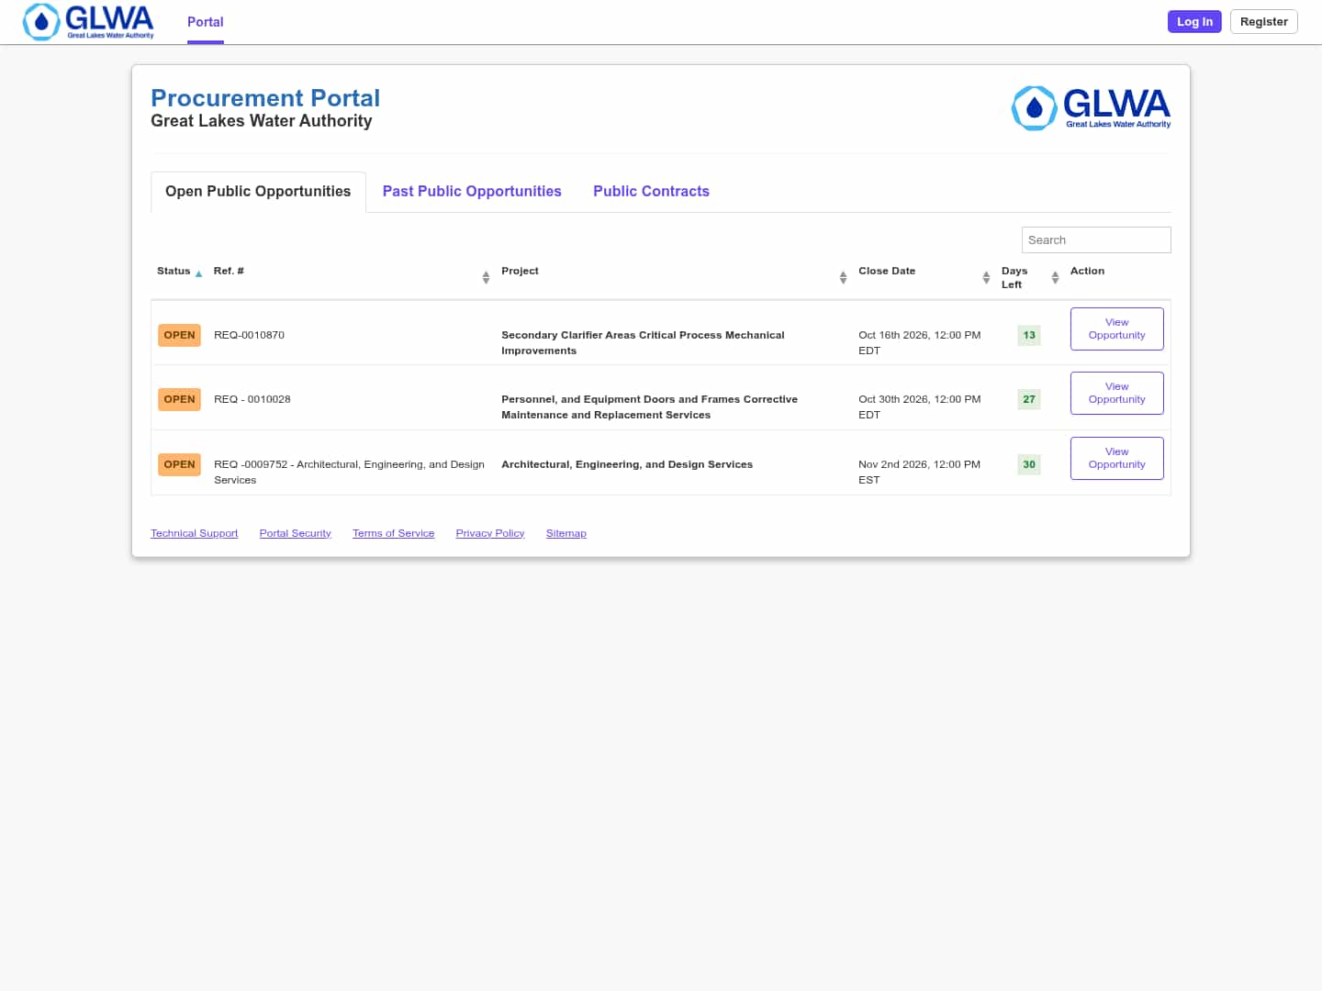Click the Action column header
The height and width of the screenshot is (991, 1322).
[1087, 271]
